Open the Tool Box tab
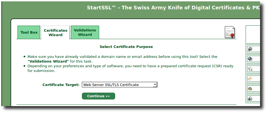Image resolution: width=267 pixels, height=113 pixels. coord(29,32)
